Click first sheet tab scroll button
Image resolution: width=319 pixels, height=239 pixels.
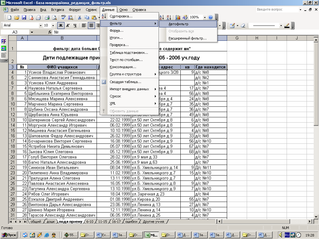point(11,222)
